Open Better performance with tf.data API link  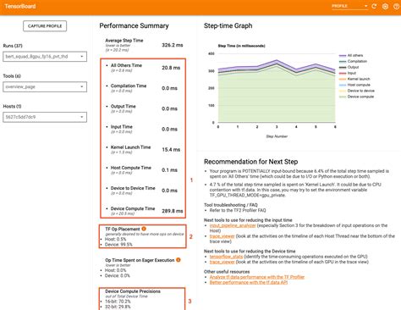click(249, 282)
